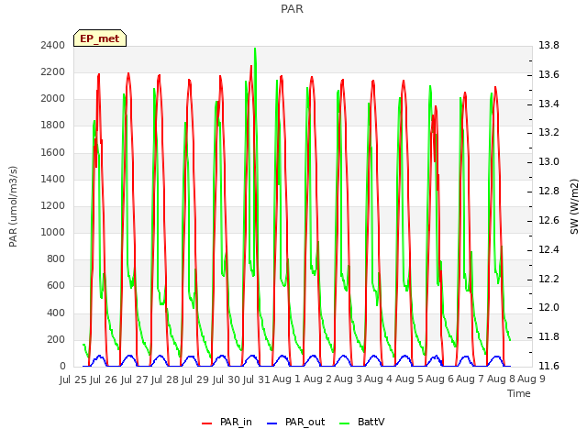
Task: Click the EP_met label box
Action: click(100, 38)
